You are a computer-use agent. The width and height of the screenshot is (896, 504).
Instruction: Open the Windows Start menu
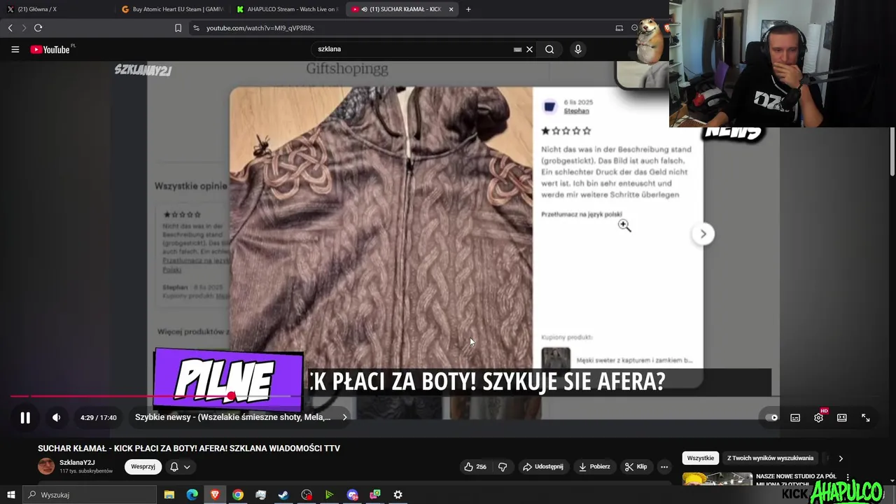click(x=10, y=495)
